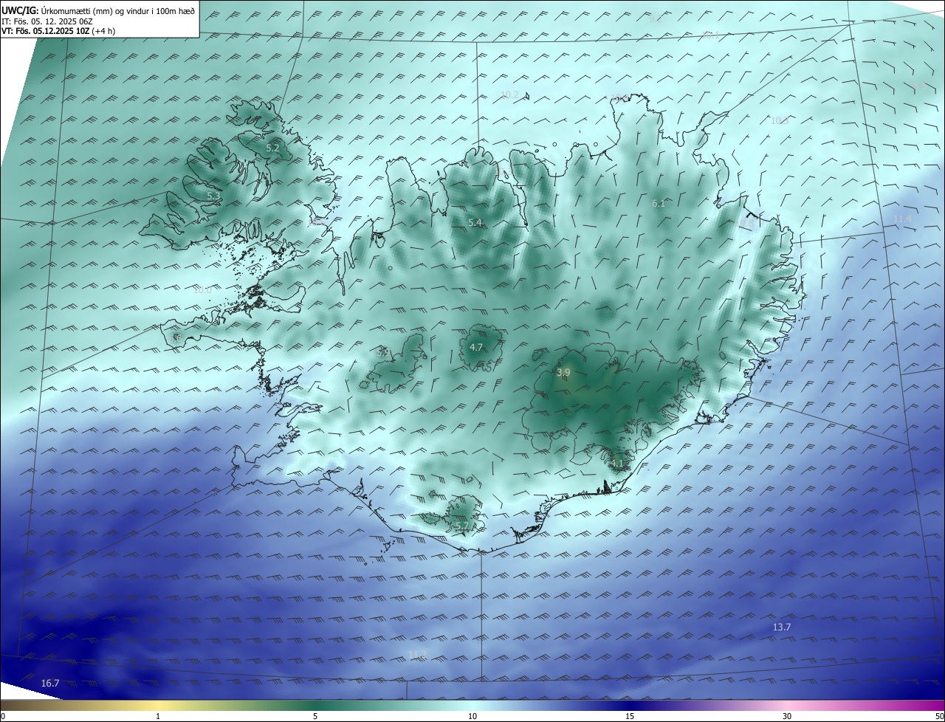Click the 10.2 value north of Iceland
945x722 pixels.
(509, 94)
